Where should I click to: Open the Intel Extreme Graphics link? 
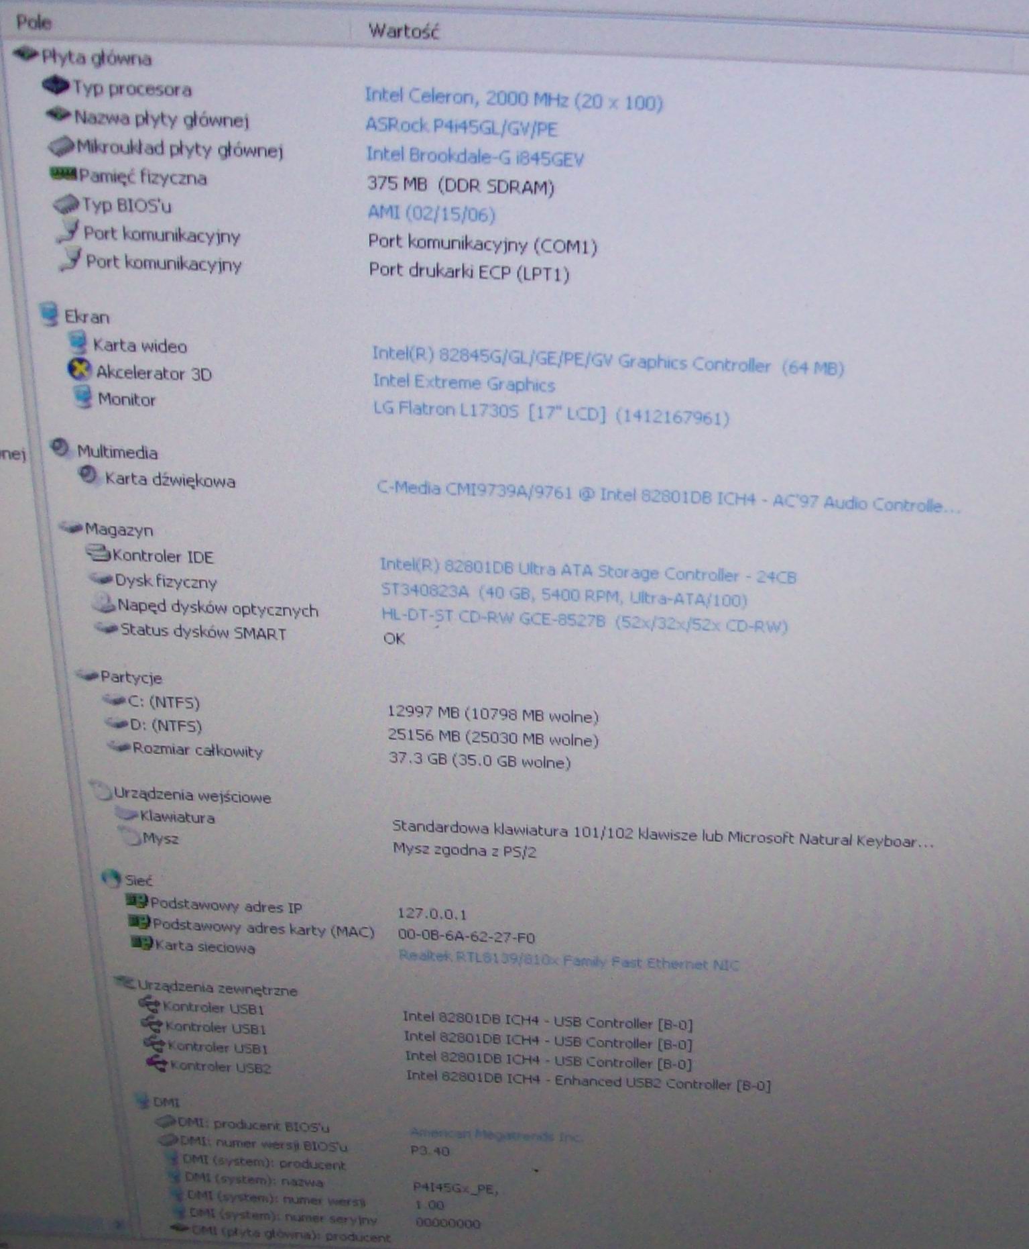tap(464, 383)
